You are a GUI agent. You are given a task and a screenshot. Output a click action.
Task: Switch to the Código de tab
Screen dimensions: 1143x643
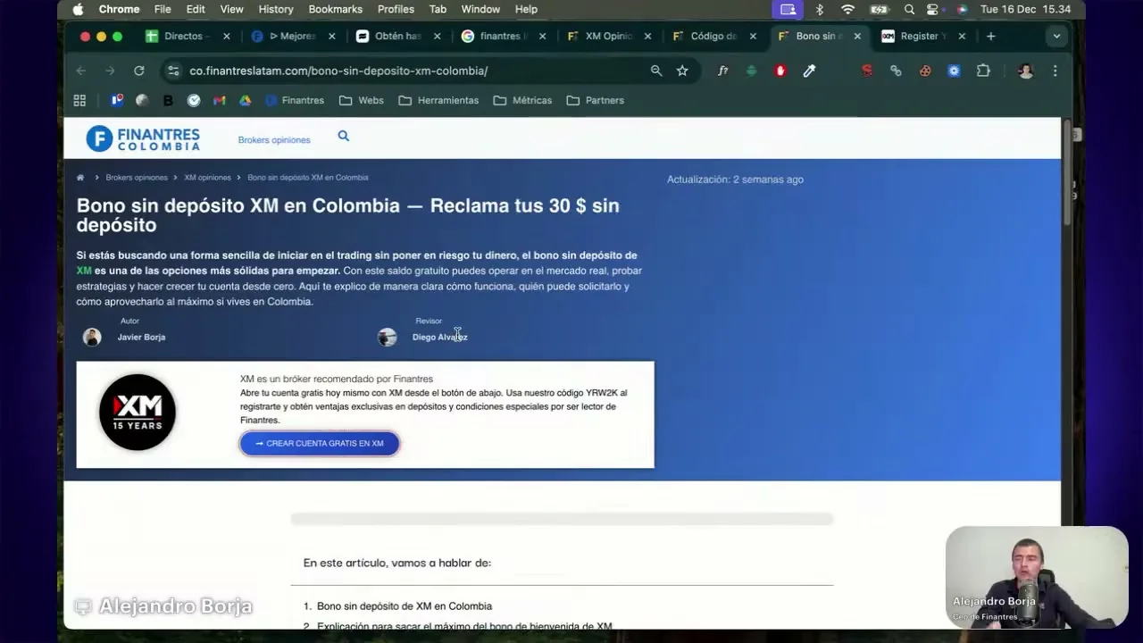pyautogui.click(x=713, y=36)
